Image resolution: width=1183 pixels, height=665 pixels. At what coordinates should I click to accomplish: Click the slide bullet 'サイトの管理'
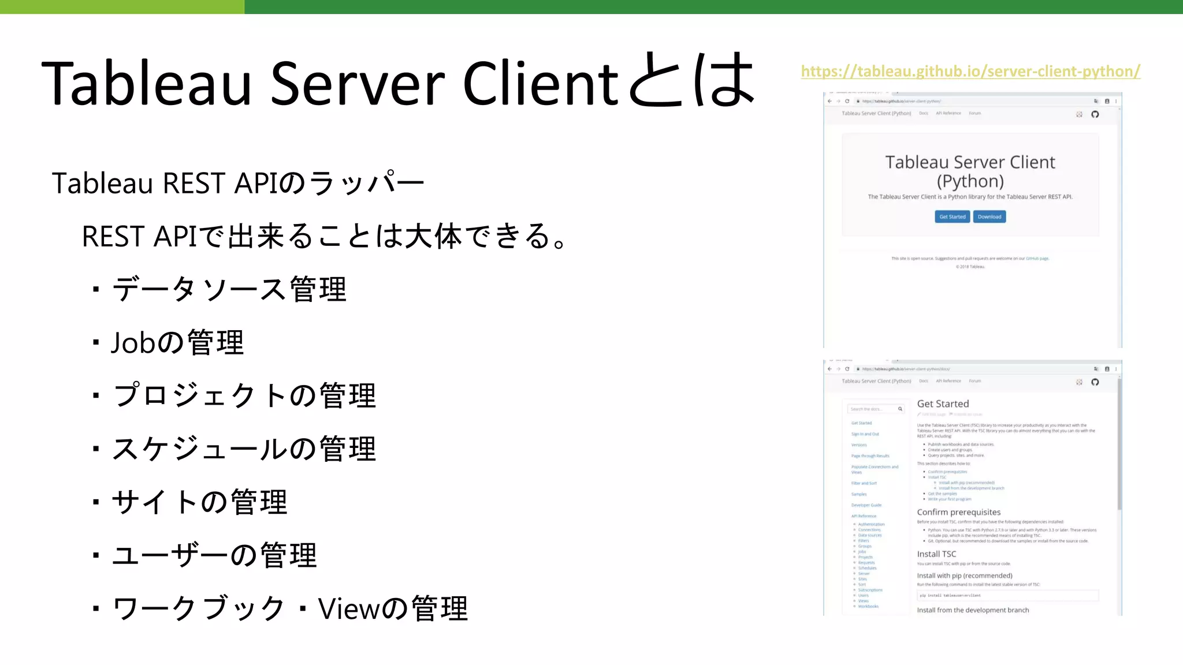pyautogui.click(x=199, y=502)
